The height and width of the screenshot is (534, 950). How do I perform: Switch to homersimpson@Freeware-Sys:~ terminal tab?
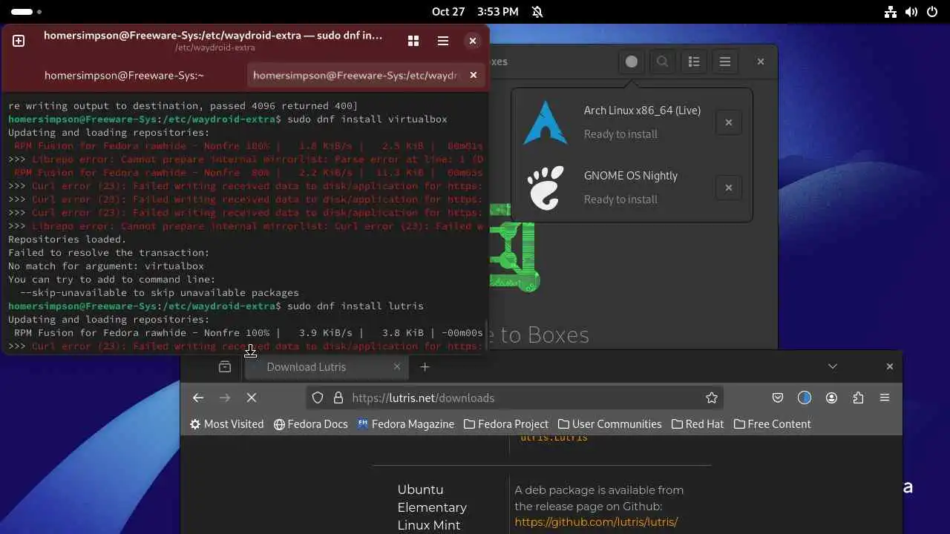coord(124,75)
